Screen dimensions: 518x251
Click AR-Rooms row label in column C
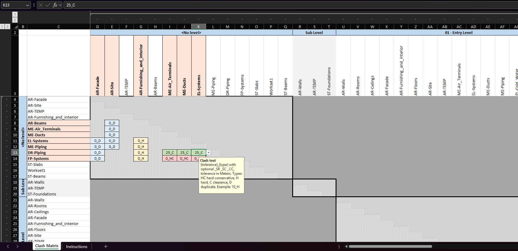click(x=58, y=206)
